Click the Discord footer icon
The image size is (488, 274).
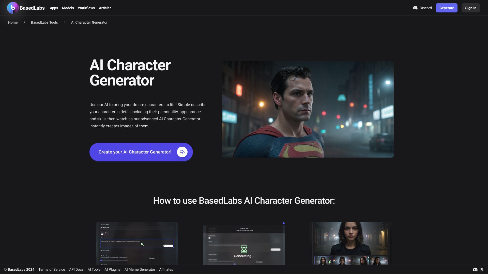coord(475,269)
